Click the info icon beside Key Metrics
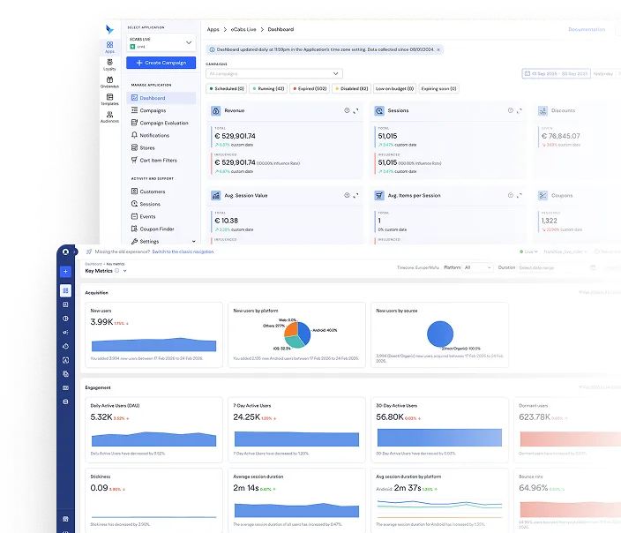 pyautogui.click(x=116, y=271)
